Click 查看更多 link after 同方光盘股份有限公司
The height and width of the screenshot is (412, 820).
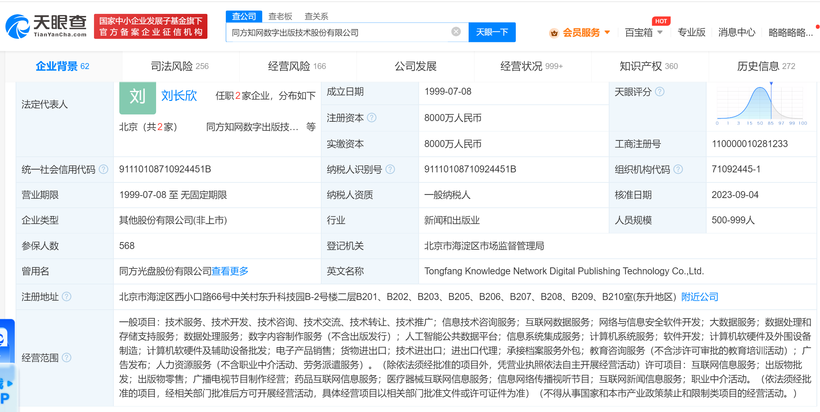tap(230, 271)
